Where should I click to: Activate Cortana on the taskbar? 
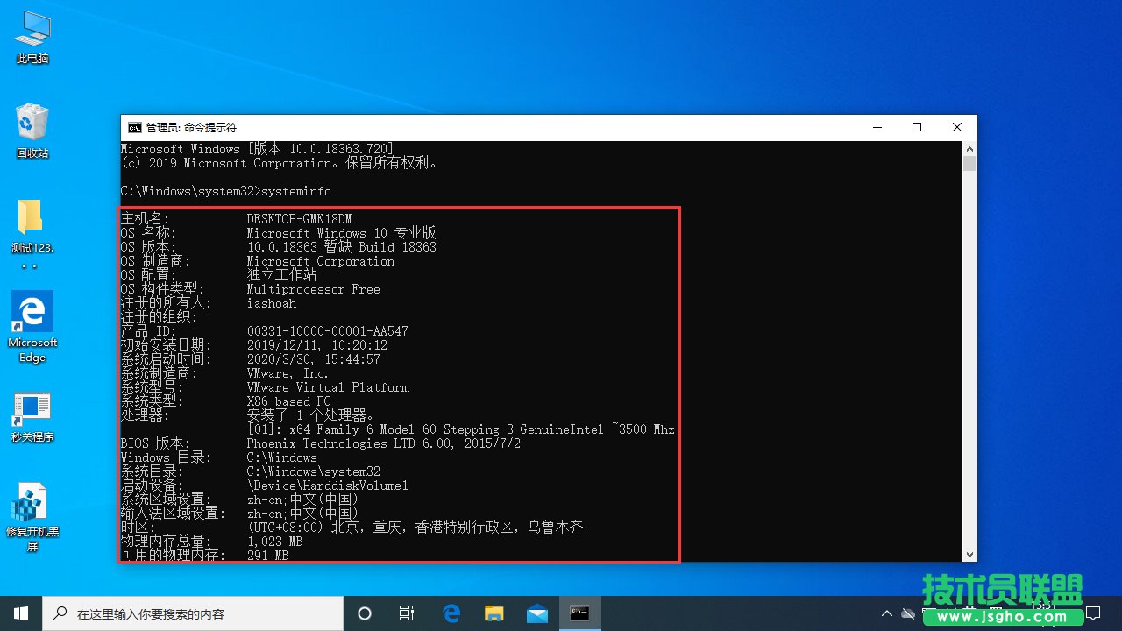tap(364, 613)
